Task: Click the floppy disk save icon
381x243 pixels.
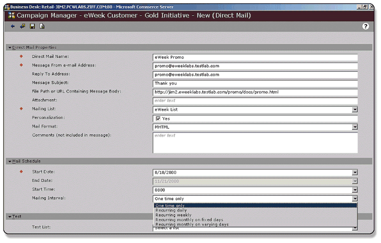Action: click(x=33, y=26)
